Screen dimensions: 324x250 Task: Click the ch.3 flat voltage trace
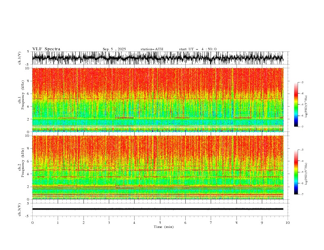[x=157, y=209]
